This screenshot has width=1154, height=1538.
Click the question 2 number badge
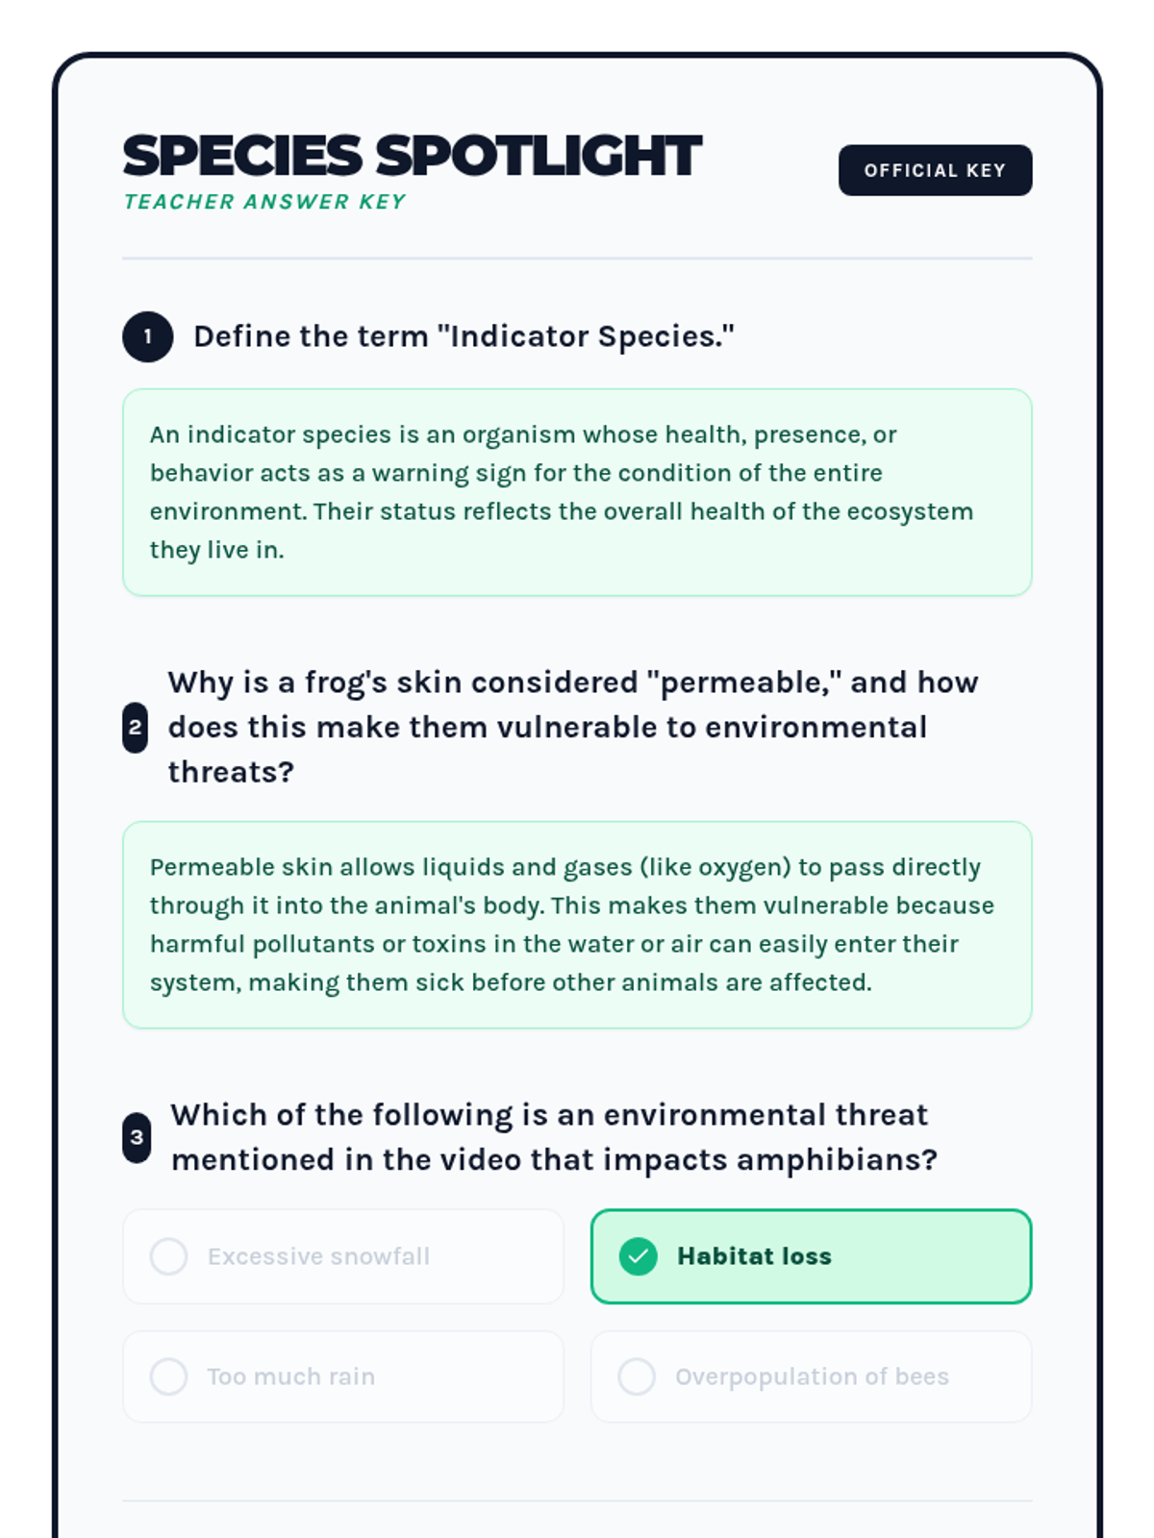pos(135,728)
